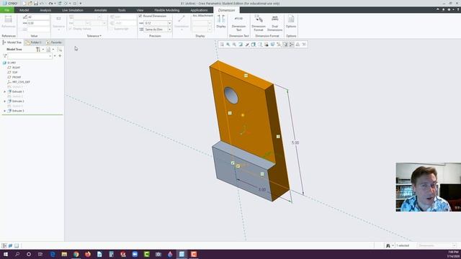The height and width of the screenshot is (259, 461).
Task: Click the Display button in ribbon
Action: click(x=221, y=22)
